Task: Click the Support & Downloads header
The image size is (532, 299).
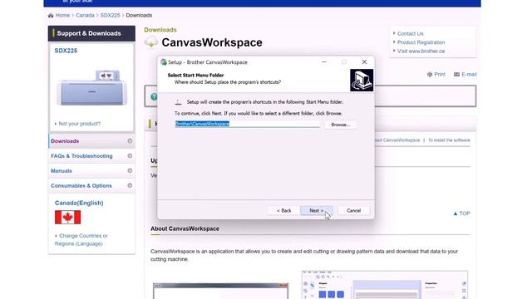Action: coord(91,33)
